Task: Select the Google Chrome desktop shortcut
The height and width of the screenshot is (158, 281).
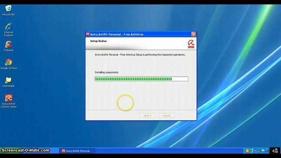Action: click(8, 64)
